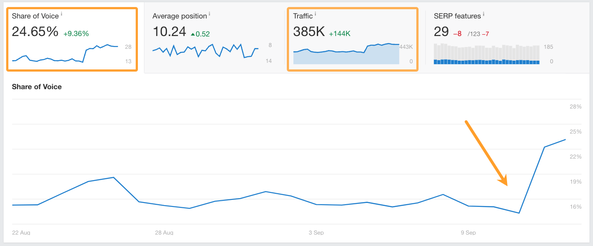
Task: Click the +144K traffic change figure
Action: point(340,34)
